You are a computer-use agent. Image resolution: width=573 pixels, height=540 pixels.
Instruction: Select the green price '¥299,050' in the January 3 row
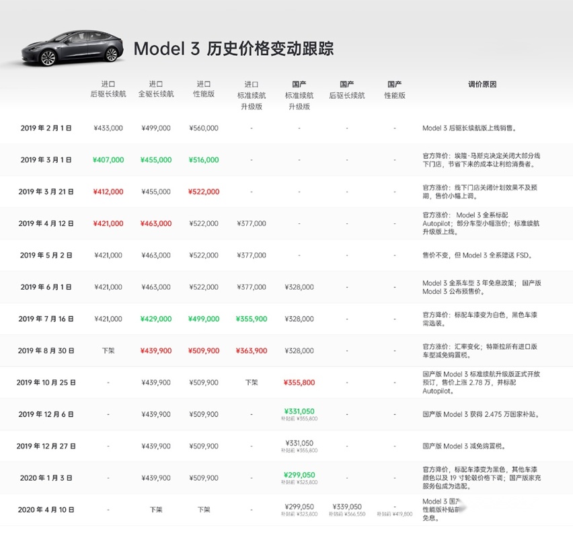pos(299,475)
